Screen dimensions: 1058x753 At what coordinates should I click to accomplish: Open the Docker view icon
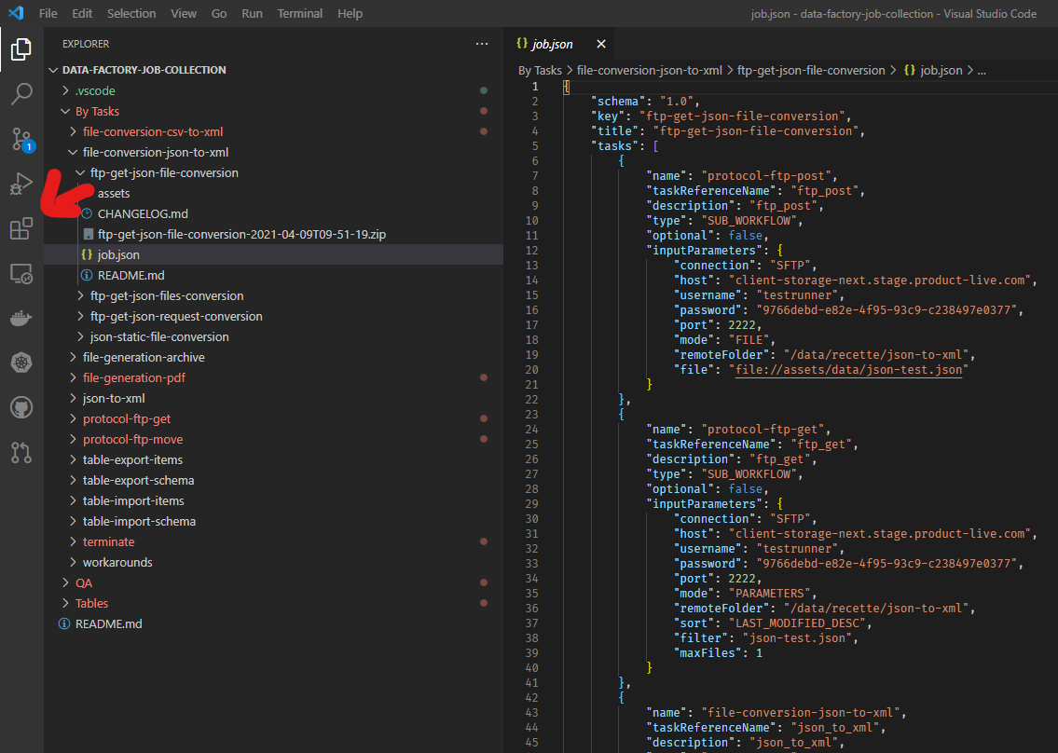click(21, 318)
